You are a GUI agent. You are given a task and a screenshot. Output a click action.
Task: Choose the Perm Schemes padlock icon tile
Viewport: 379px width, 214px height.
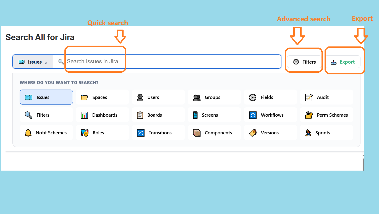(x=326, y=115)
